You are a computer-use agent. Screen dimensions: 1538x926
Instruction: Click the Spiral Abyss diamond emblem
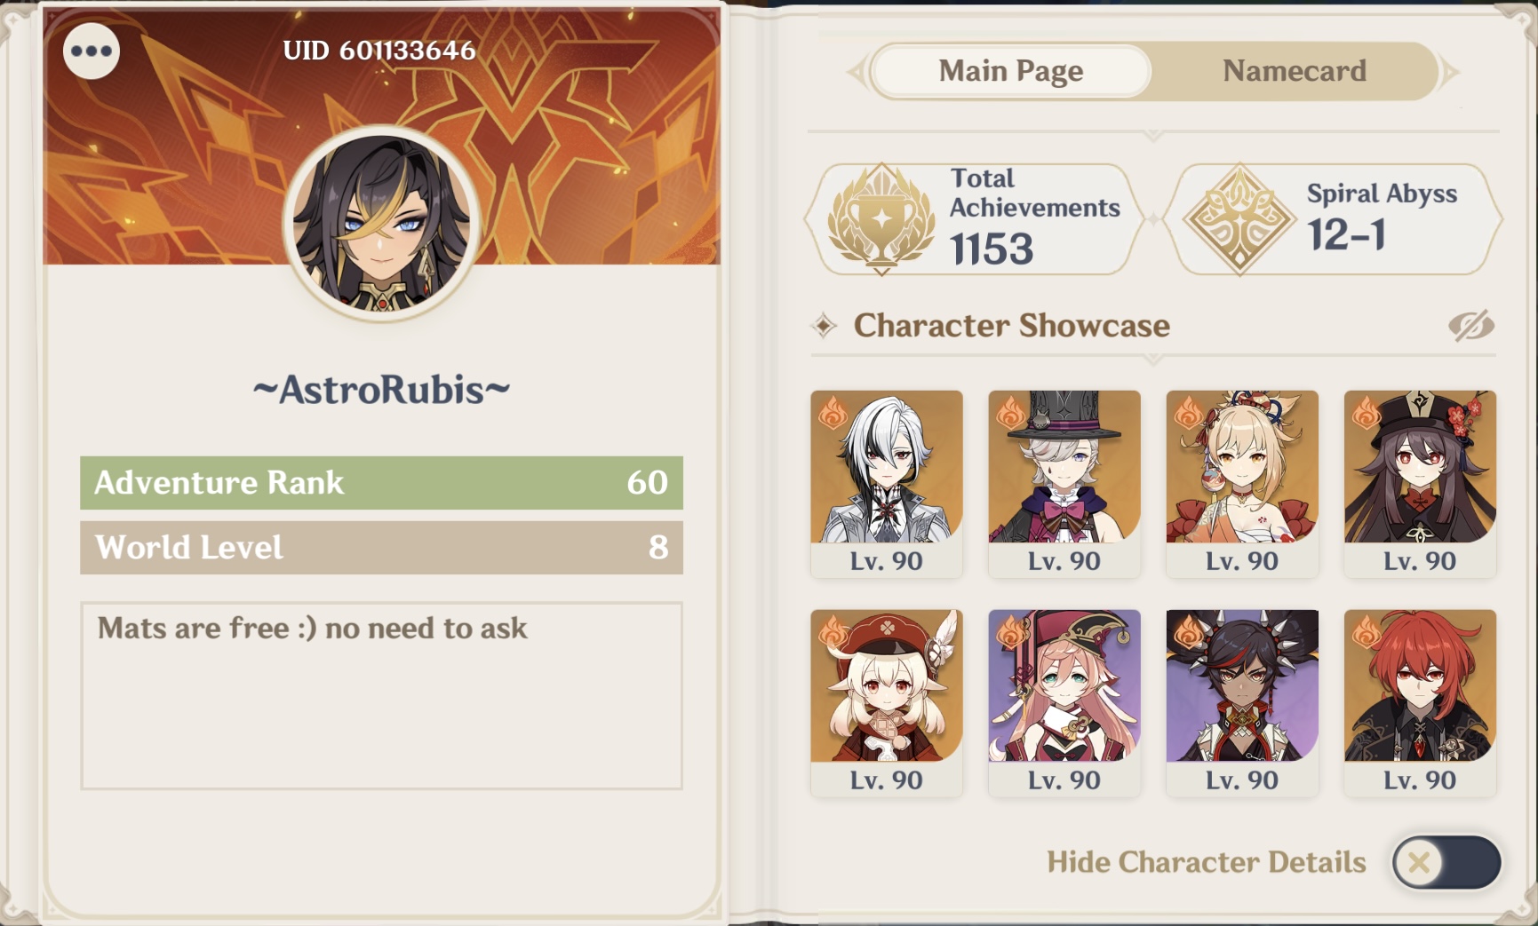pyautogui.click(x=1239, y=219)
